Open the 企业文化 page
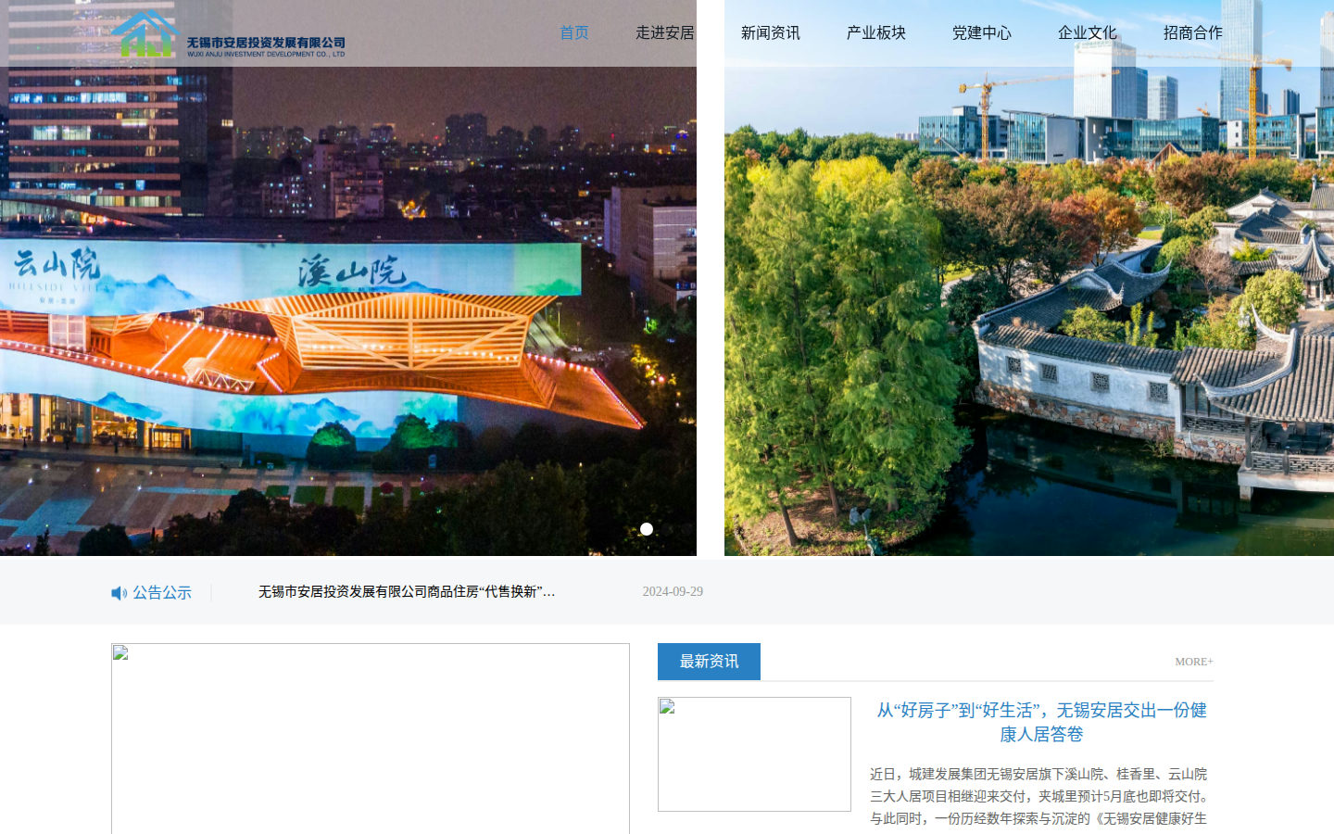1334x834 pixels. 1088,32
